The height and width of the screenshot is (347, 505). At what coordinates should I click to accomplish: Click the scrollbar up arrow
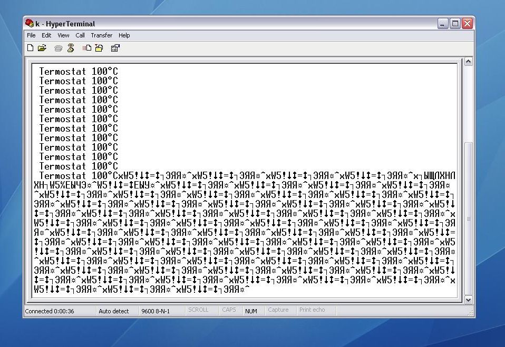(468, 62)
